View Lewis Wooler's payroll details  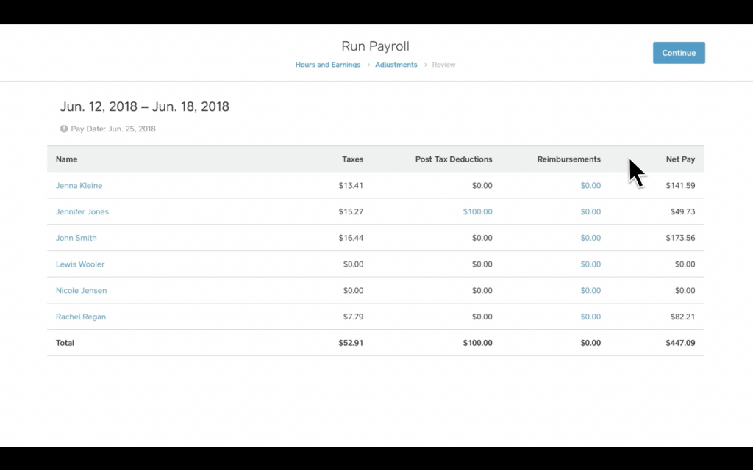click(x=80, y=264)
